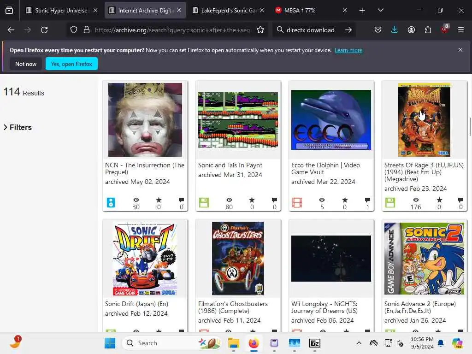Open the Firefox View button
This screenshot has height=354, width=472.
9,10
